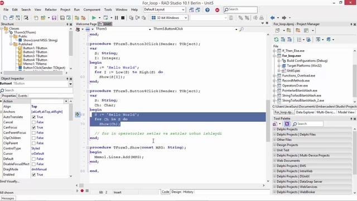The image size is (357, 201).
Task: Open the TForm5.Button4Click method dropdown
Action: tap(236, 29)
